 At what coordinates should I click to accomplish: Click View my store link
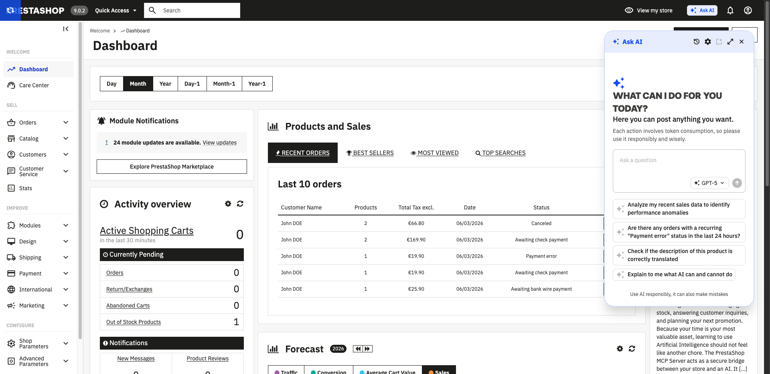(649, 10)
